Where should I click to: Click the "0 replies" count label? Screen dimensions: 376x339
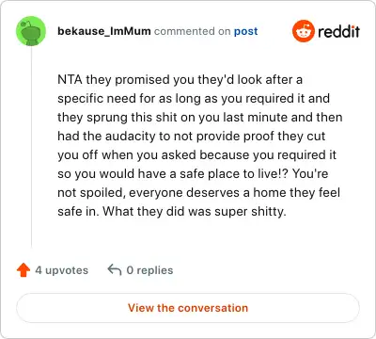tap(149, 270)
